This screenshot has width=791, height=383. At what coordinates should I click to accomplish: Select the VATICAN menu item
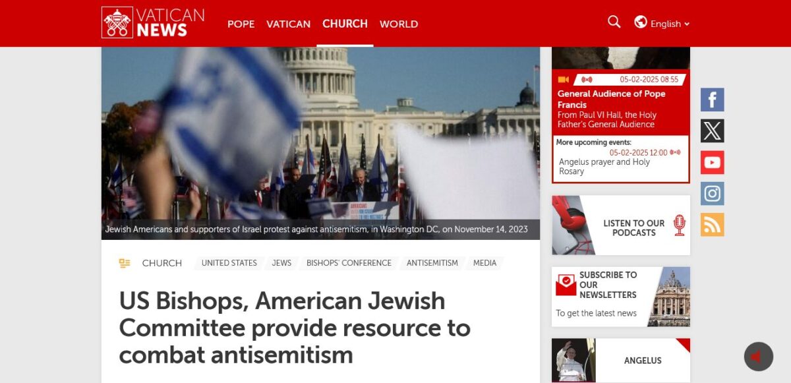tap(288, 24)
